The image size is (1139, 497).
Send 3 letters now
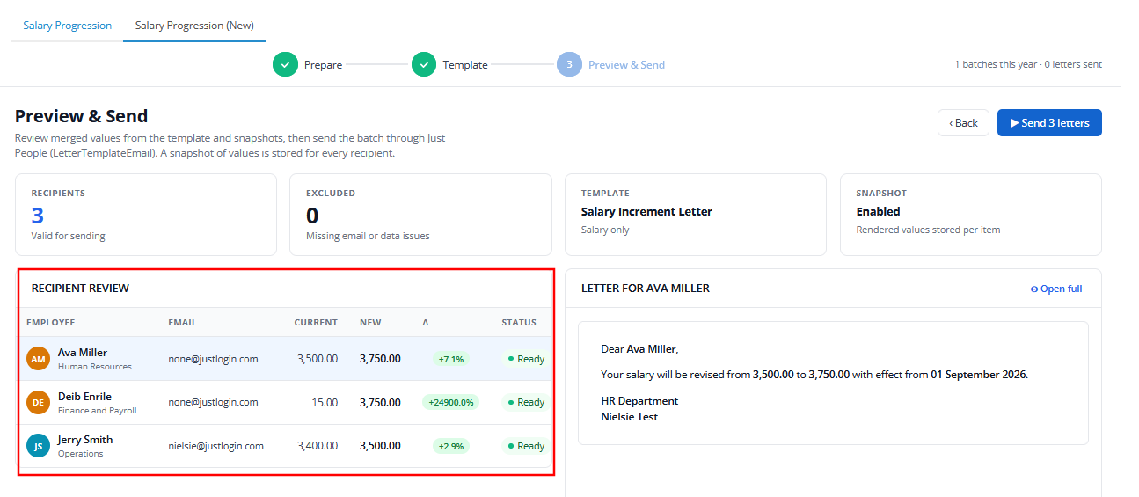1049,123
